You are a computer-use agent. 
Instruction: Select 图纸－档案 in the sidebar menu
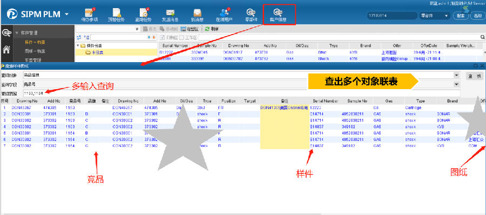[35, 51]
